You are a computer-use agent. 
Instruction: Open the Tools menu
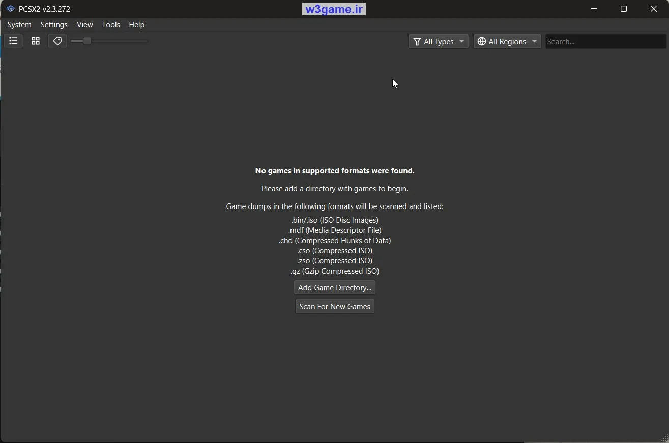[x=111, y=25]
